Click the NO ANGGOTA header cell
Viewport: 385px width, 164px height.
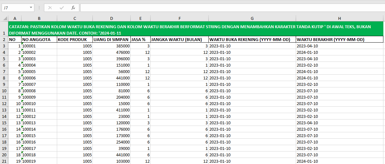pos(39,39)
